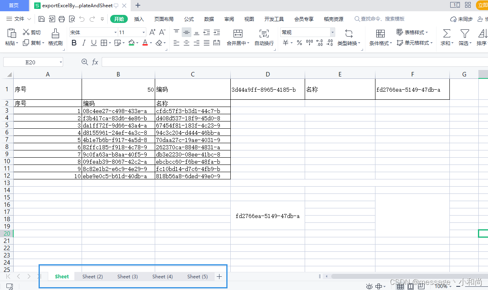This screenshot has height=290, width=488.
Task: Apply thousands separator style
Action: pos(310,43)
